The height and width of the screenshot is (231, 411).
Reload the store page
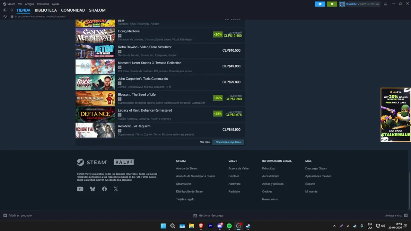coord(5,16)
